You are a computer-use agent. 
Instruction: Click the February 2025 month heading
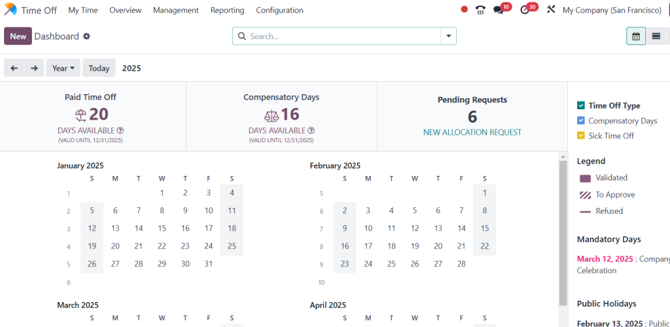335,165
